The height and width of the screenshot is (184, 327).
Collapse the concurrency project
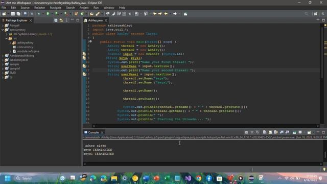(3, 30)
